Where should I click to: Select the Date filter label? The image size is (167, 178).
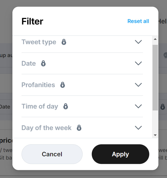[x=29, y=63]
